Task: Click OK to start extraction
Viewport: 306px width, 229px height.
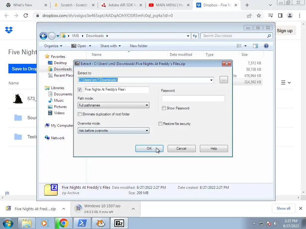Action: tap(149, 148)
